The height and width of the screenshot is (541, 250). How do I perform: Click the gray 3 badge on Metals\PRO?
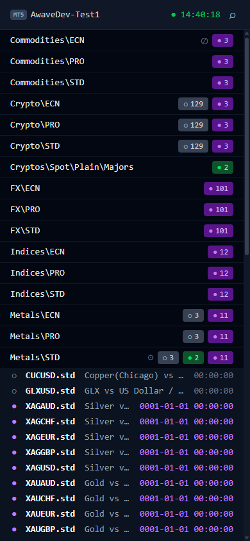193,337
